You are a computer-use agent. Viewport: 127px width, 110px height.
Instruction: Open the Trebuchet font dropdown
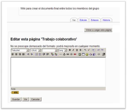(20, 50)
